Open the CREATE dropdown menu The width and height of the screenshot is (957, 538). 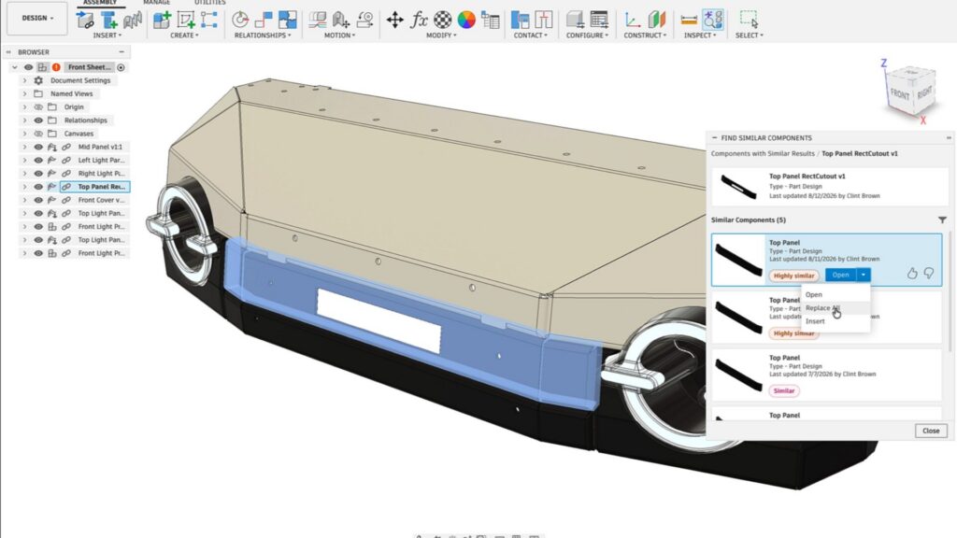click(184, 35)
